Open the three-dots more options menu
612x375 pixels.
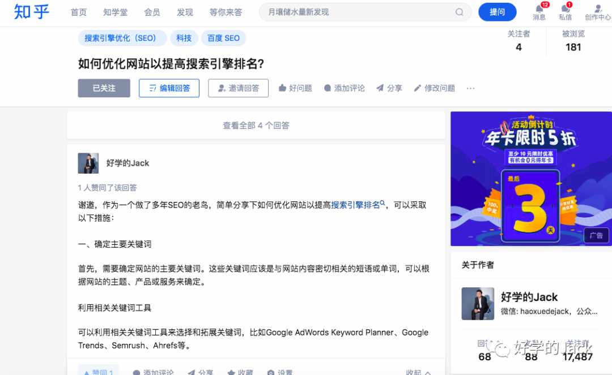tap(470, 88)
